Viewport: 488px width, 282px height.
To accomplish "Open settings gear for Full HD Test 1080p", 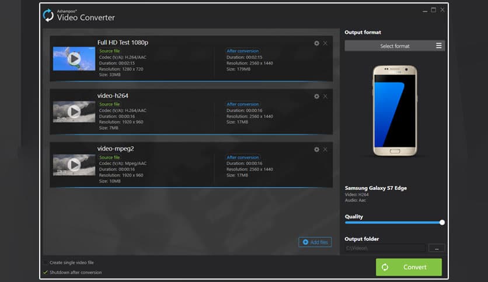I will tap(316, 43).
